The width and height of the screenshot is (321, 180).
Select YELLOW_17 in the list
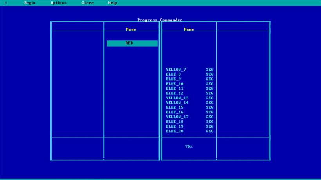(177, 117)
